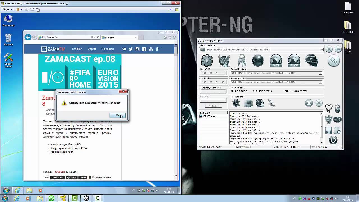Click the Intercepter-NG log scrollbar
Screen dimensions: 359x202
point(322,128)
